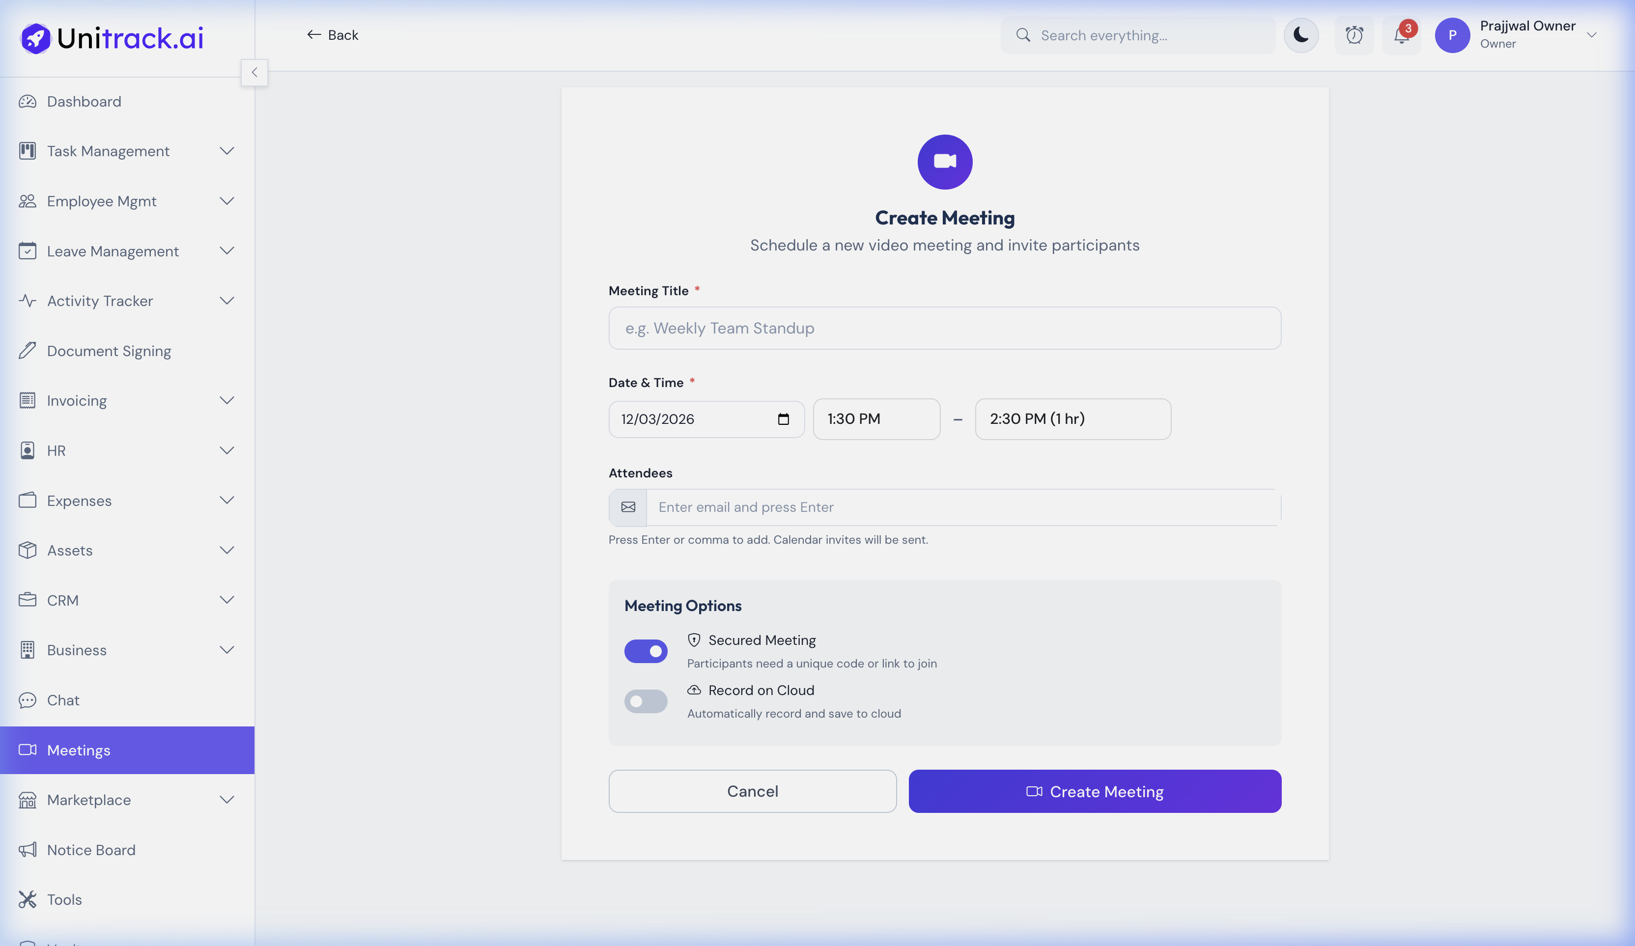Image resolution: width=1635 pixels, height=946 pixels.
Task: Cancel the meeting creation
Action: [x=752, y=791]
